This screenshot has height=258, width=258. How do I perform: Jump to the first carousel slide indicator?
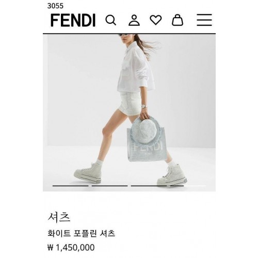tap(70, 186)
